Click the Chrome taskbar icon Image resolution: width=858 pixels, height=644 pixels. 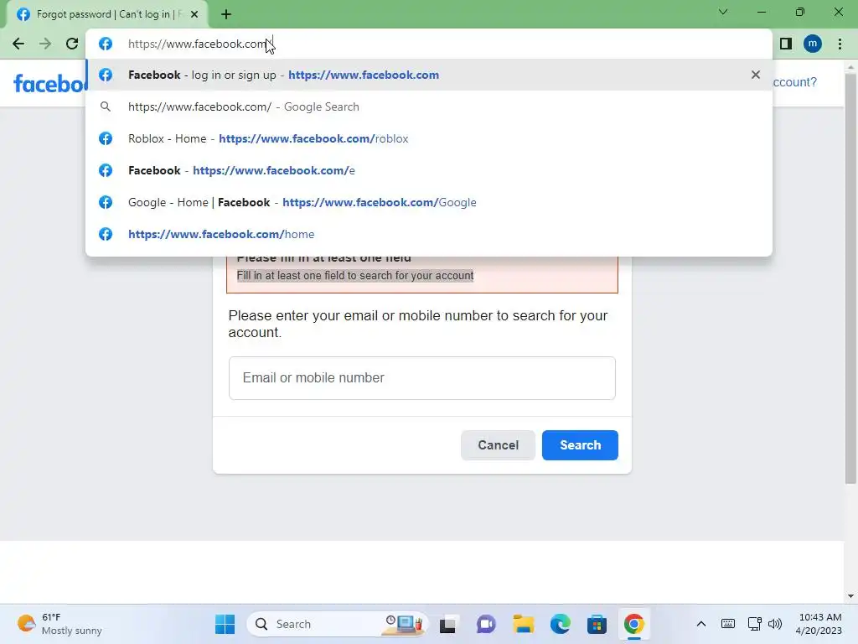[x=633, y=624]
